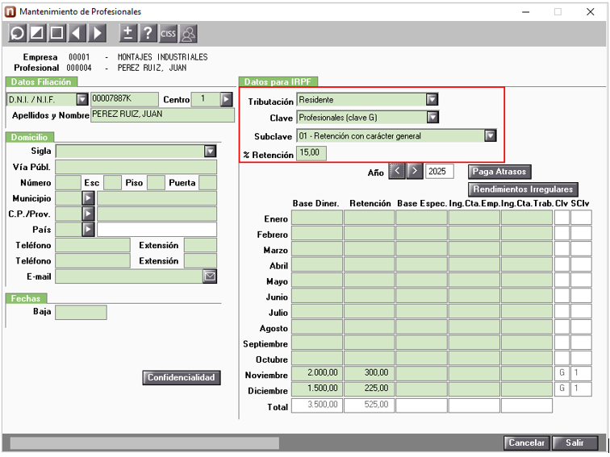
Task: Go to next professional with right arrow
Action: (98, 33)
